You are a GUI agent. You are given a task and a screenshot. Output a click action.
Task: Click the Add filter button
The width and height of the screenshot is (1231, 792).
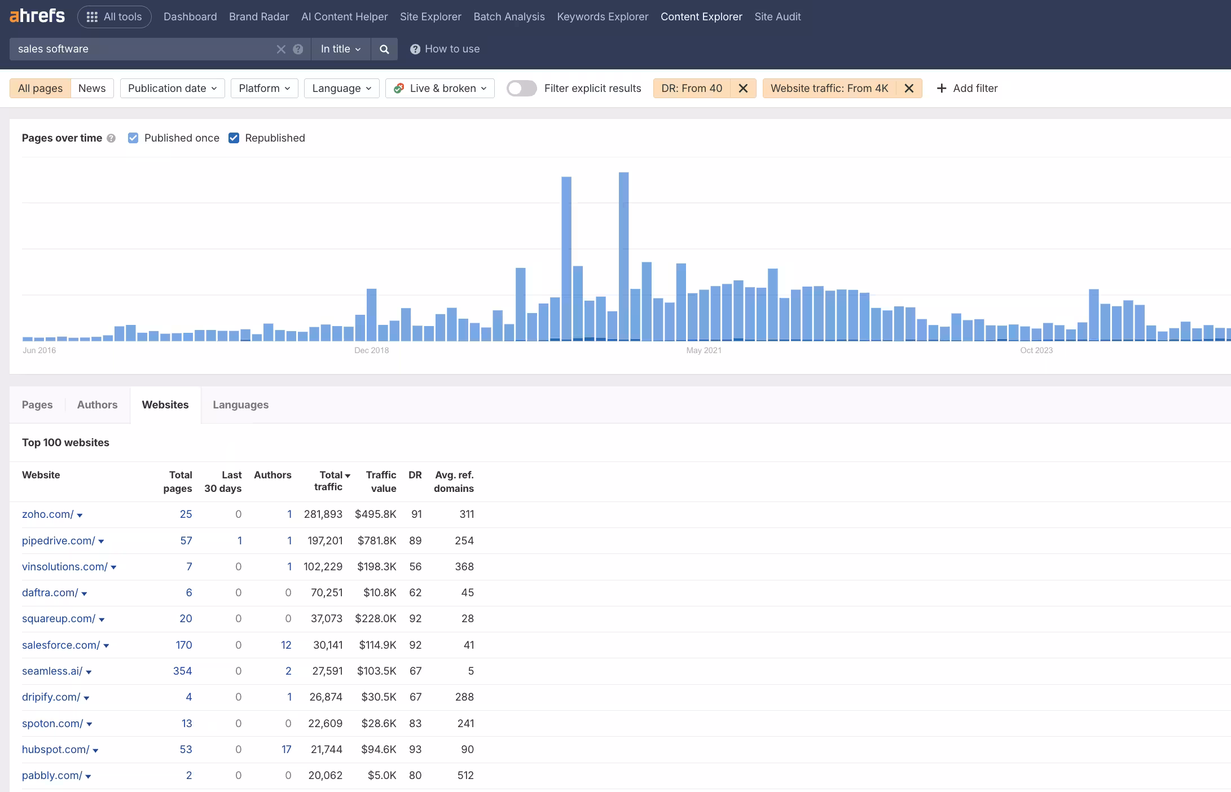coord(967,88)
